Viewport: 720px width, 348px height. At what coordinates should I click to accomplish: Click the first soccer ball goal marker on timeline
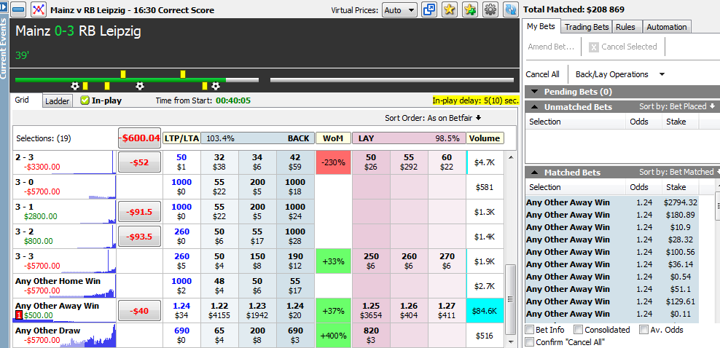(x=75, y=86)
